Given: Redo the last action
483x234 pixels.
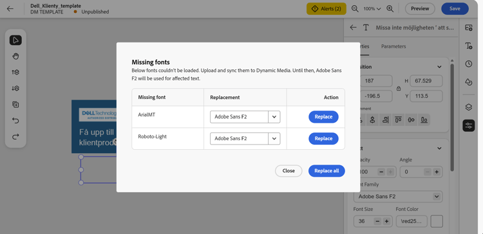Looking at the screenshot, I should 15,136.
